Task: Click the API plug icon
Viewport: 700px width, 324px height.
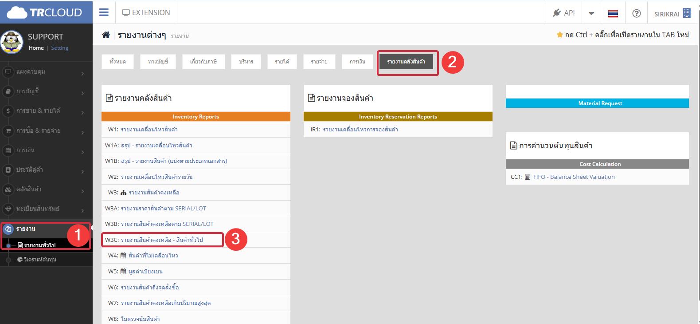Action: tap(557, 13)
